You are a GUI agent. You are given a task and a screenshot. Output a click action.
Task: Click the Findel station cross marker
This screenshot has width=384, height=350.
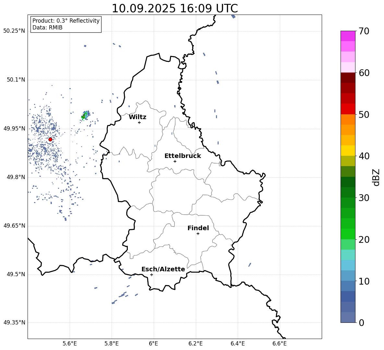coord(198,234)
